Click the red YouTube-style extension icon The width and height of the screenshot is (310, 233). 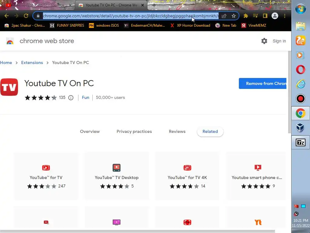coord(46,222)
